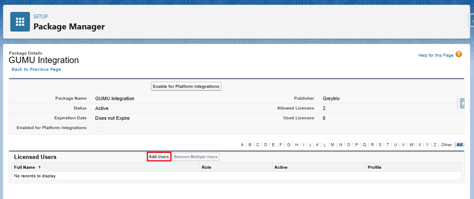The width and height of the screenshot is (474, 199).
Task: Open the Help for this Page link
Action: point(436,55)
